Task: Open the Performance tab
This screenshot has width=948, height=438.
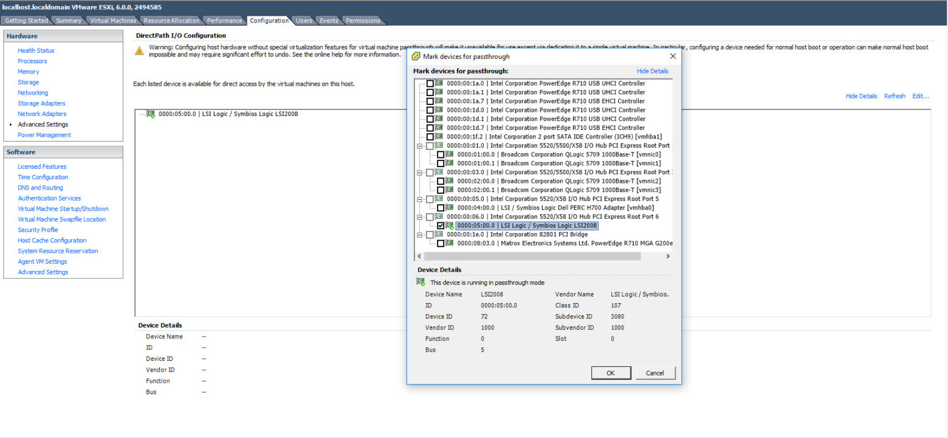Action: pos(224,21)
